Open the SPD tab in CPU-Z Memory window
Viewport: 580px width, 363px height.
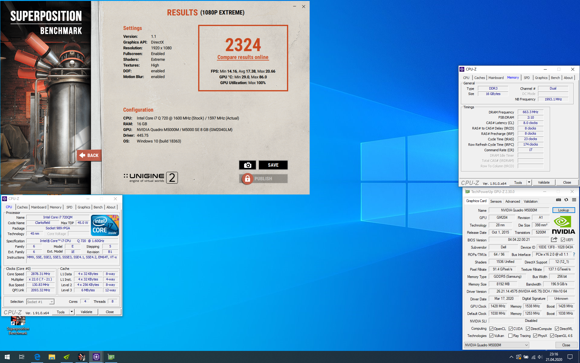pyautogui.click(x=527, y=78)
